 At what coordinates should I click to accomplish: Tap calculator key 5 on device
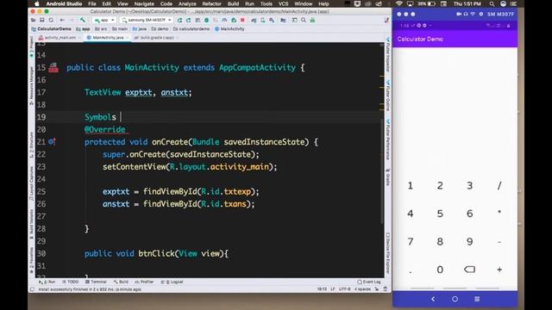[x=440, y=214]
